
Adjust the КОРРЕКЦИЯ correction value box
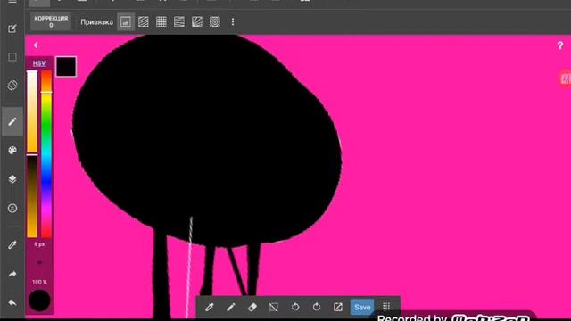coord(51,21)
